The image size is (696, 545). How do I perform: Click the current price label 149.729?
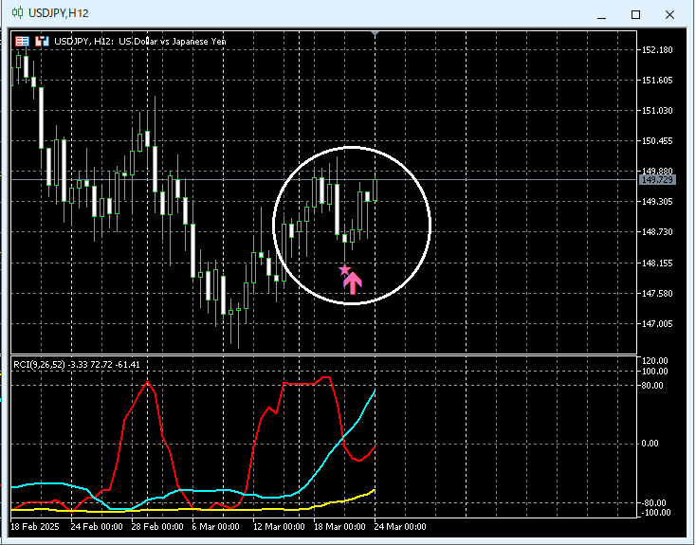pos(658,180)
